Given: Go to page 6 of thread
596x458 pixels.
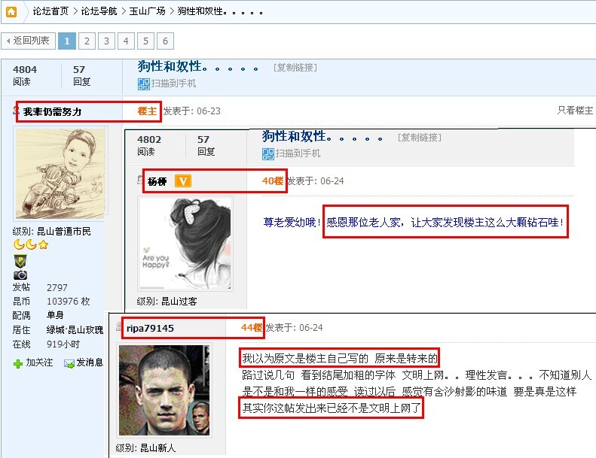Looking at the screenshot, I should pos(165,41).
